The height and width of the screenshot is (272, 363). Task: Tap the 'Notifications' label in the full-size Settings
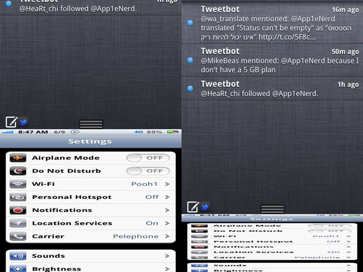(x=62, y=210)
